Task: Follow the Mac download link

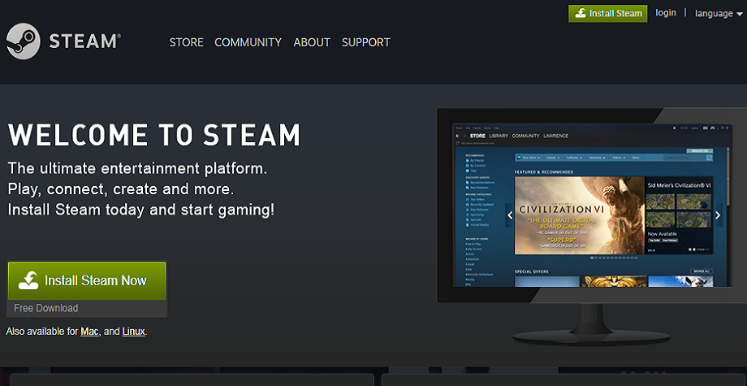Action: 89,332
